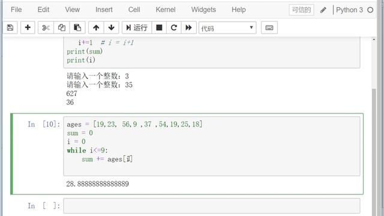Open the Cell menu

click(x=134, y=10)
